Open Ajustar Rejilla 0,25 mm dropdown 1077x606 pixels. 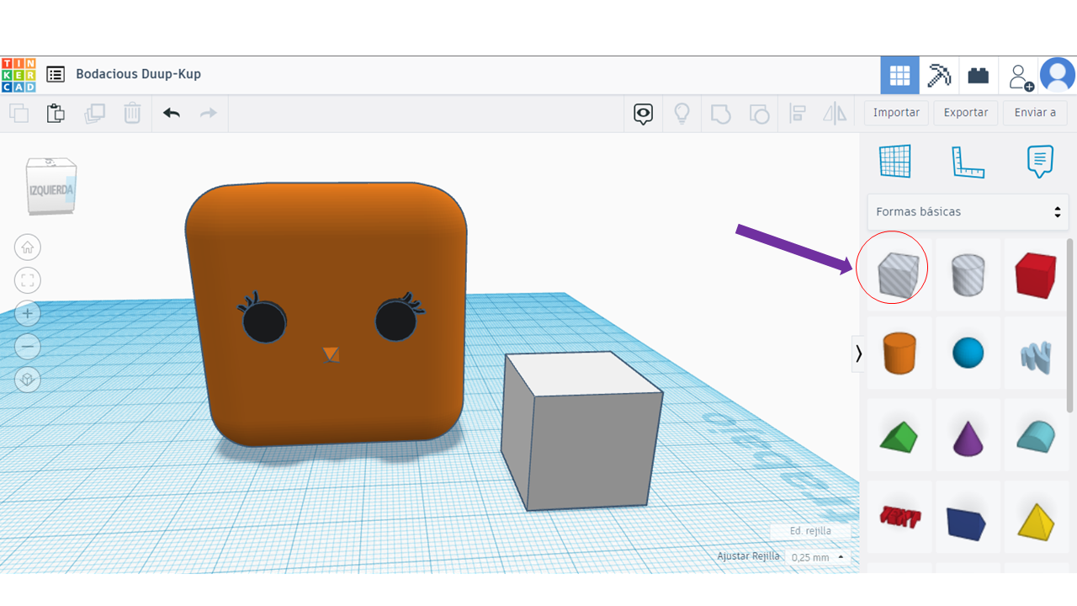(818, 557)
